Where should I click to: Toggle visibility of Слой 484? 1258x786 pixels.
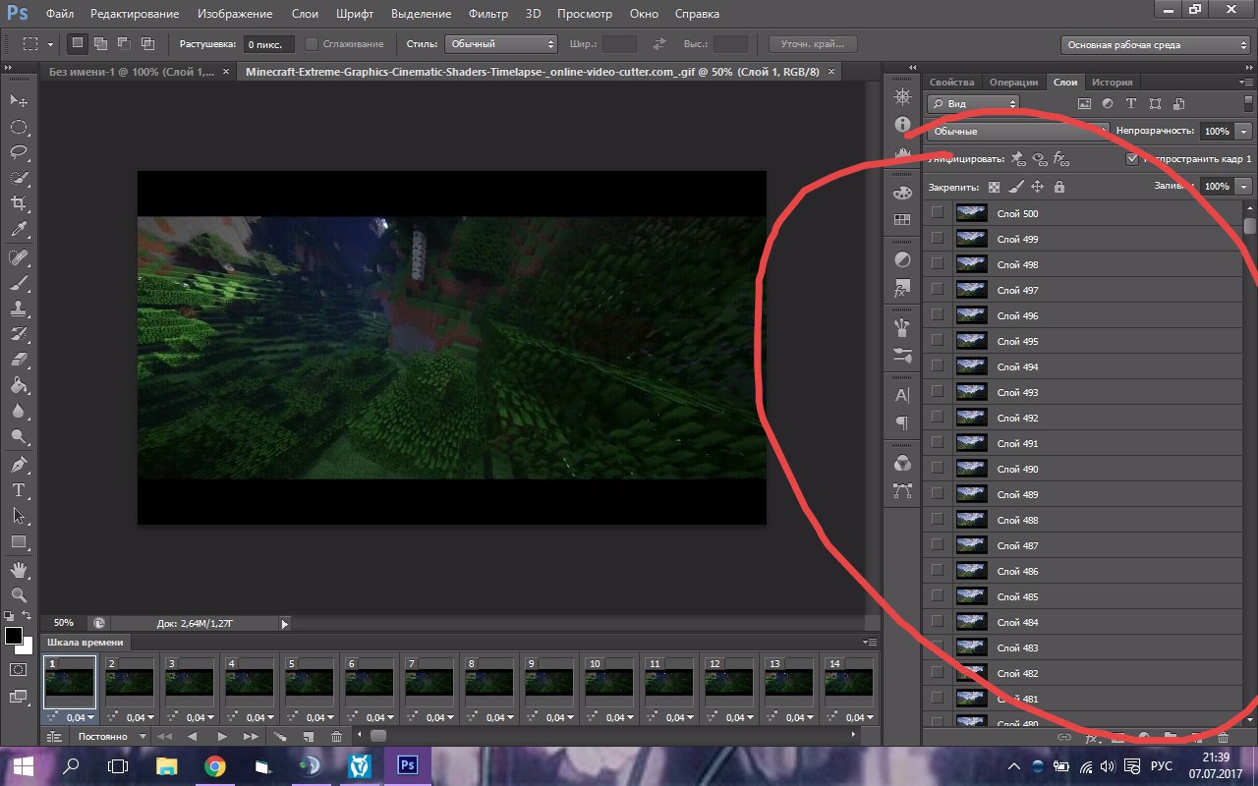(937, 622)
